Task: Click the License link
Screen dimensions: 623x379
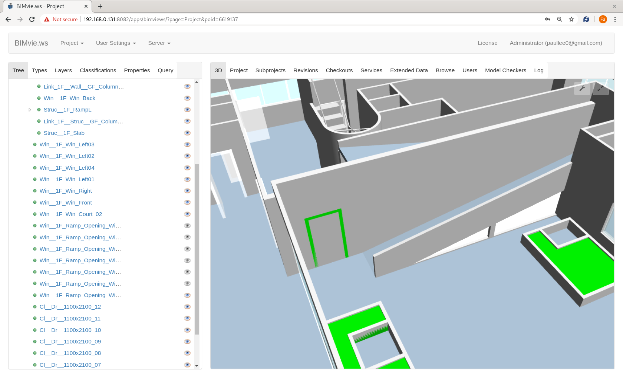Action: coord(487,43)
